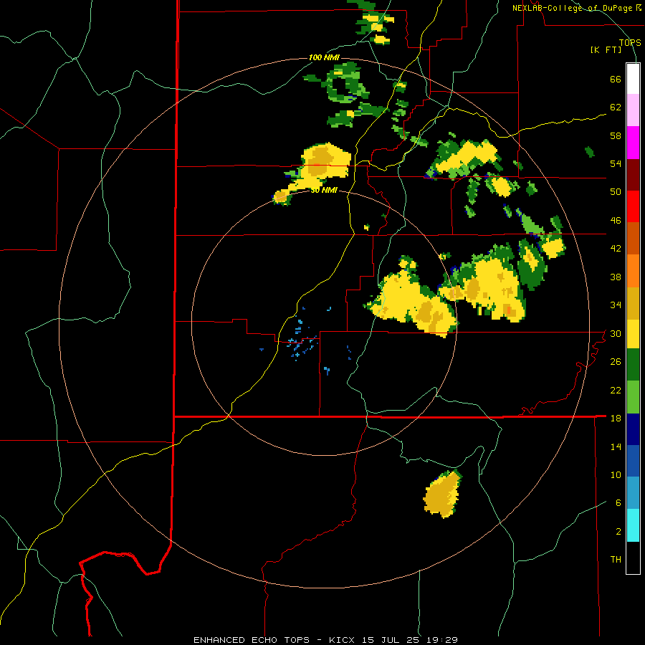Click the light green 22 legend swatch

pyautogui.click(x=633, y=397)
